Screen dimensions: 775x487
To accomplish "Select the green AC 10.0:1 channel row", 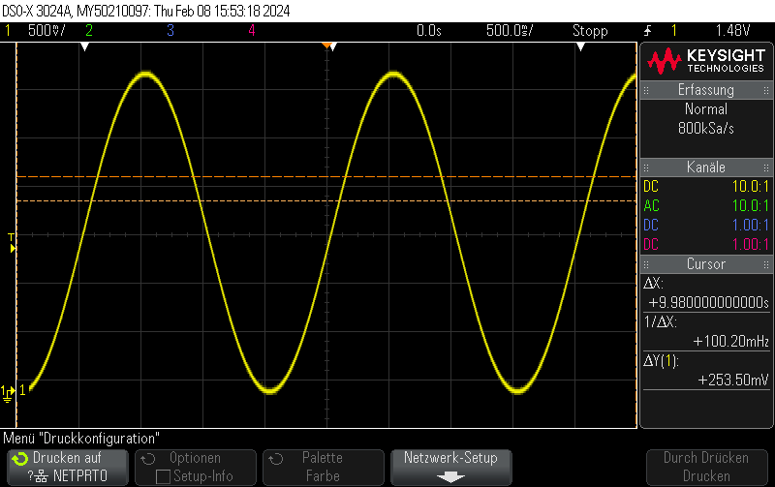I will pyautogui.click(x=706, y=205).
